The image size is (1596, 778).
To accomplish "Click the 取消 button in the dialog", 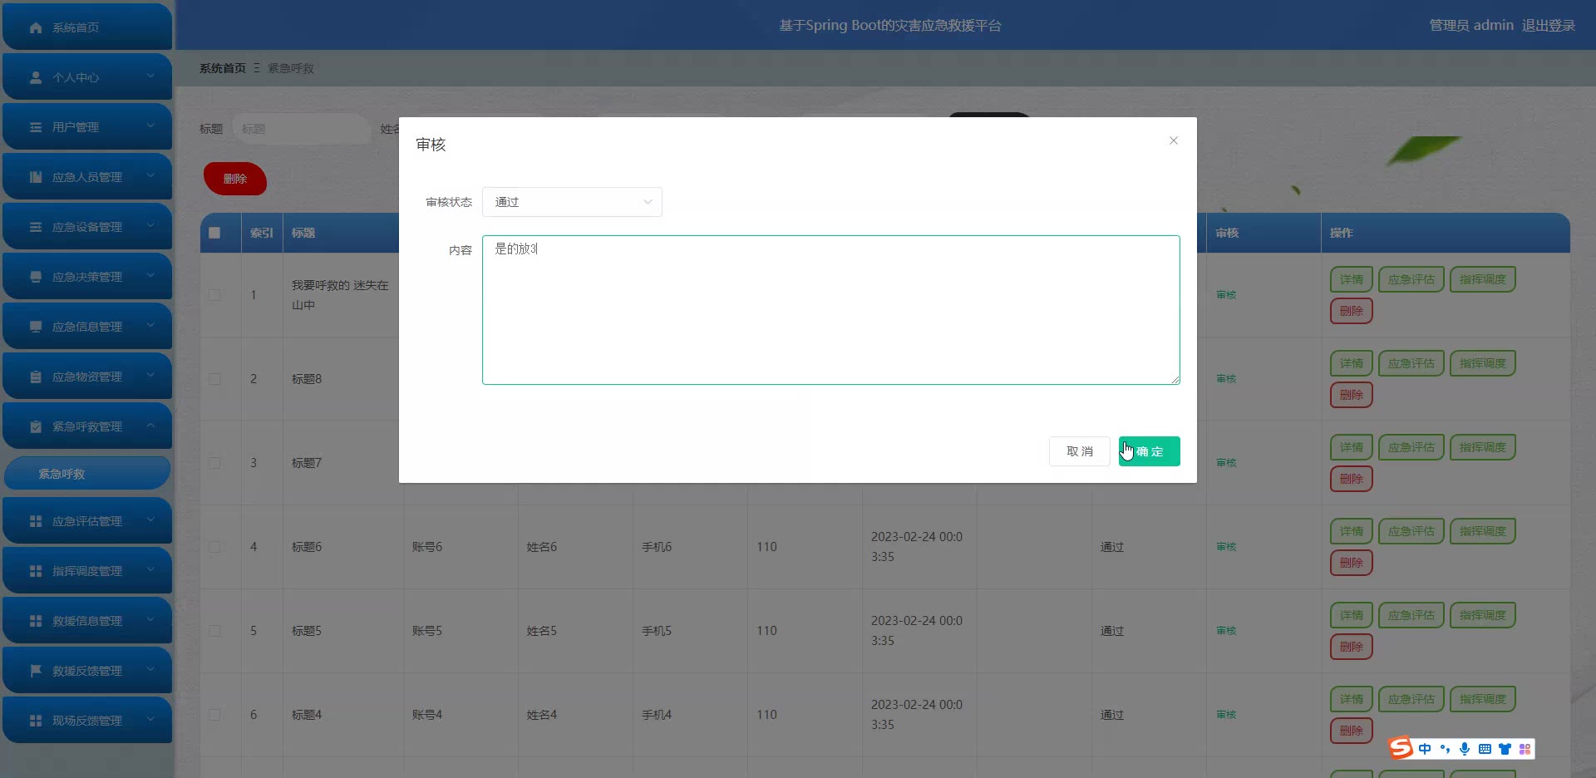I will (x=1079, y=451).
